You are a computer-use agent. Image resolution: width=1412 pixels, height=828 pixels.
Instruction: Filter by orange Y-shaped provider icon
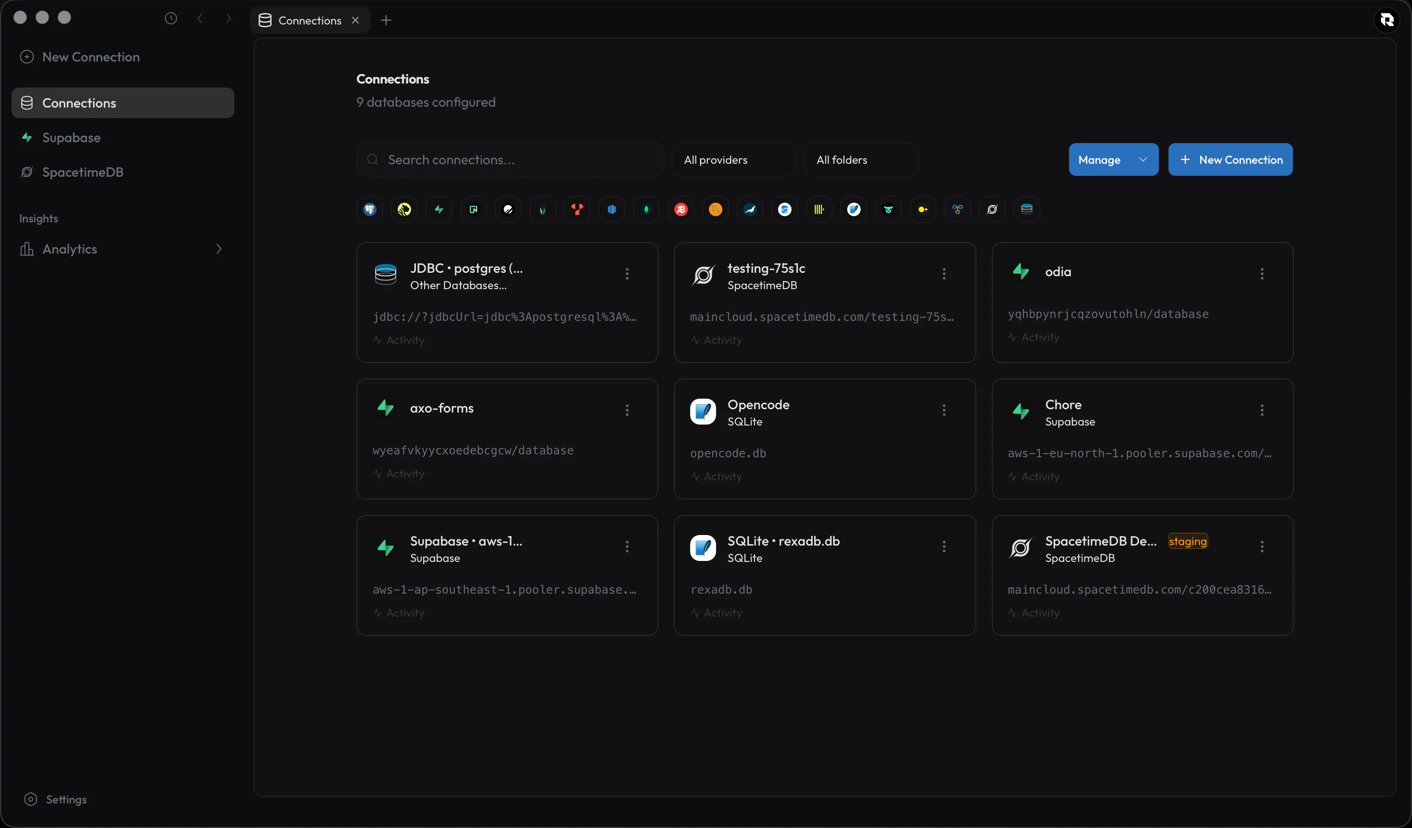[x=577, y=209]
